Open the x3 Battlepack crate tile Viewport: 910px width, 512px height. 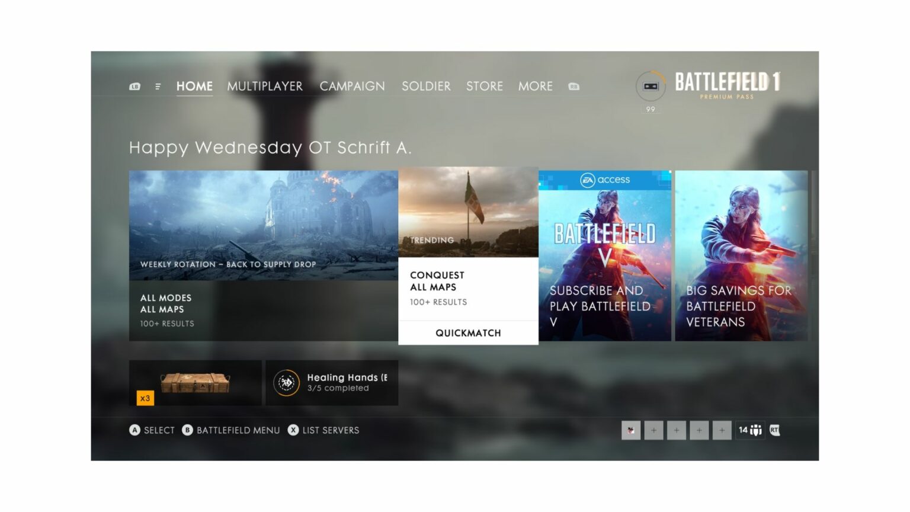tap(195, 383)
